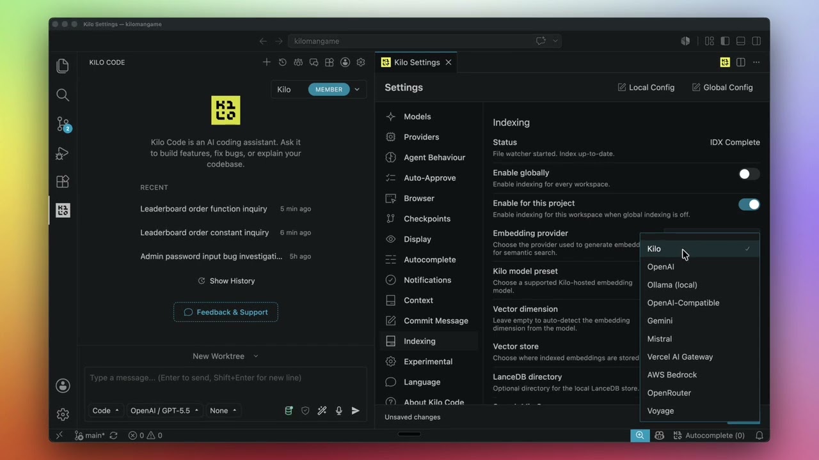Open the Manage gear in the activity bar
The image size is (819, 460).
tap(63, 414)
